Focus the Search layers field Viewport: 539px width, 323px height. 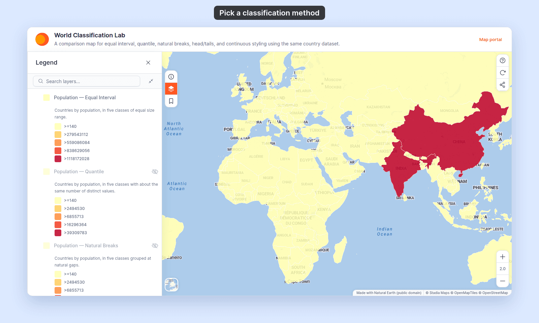coord(87,81)
